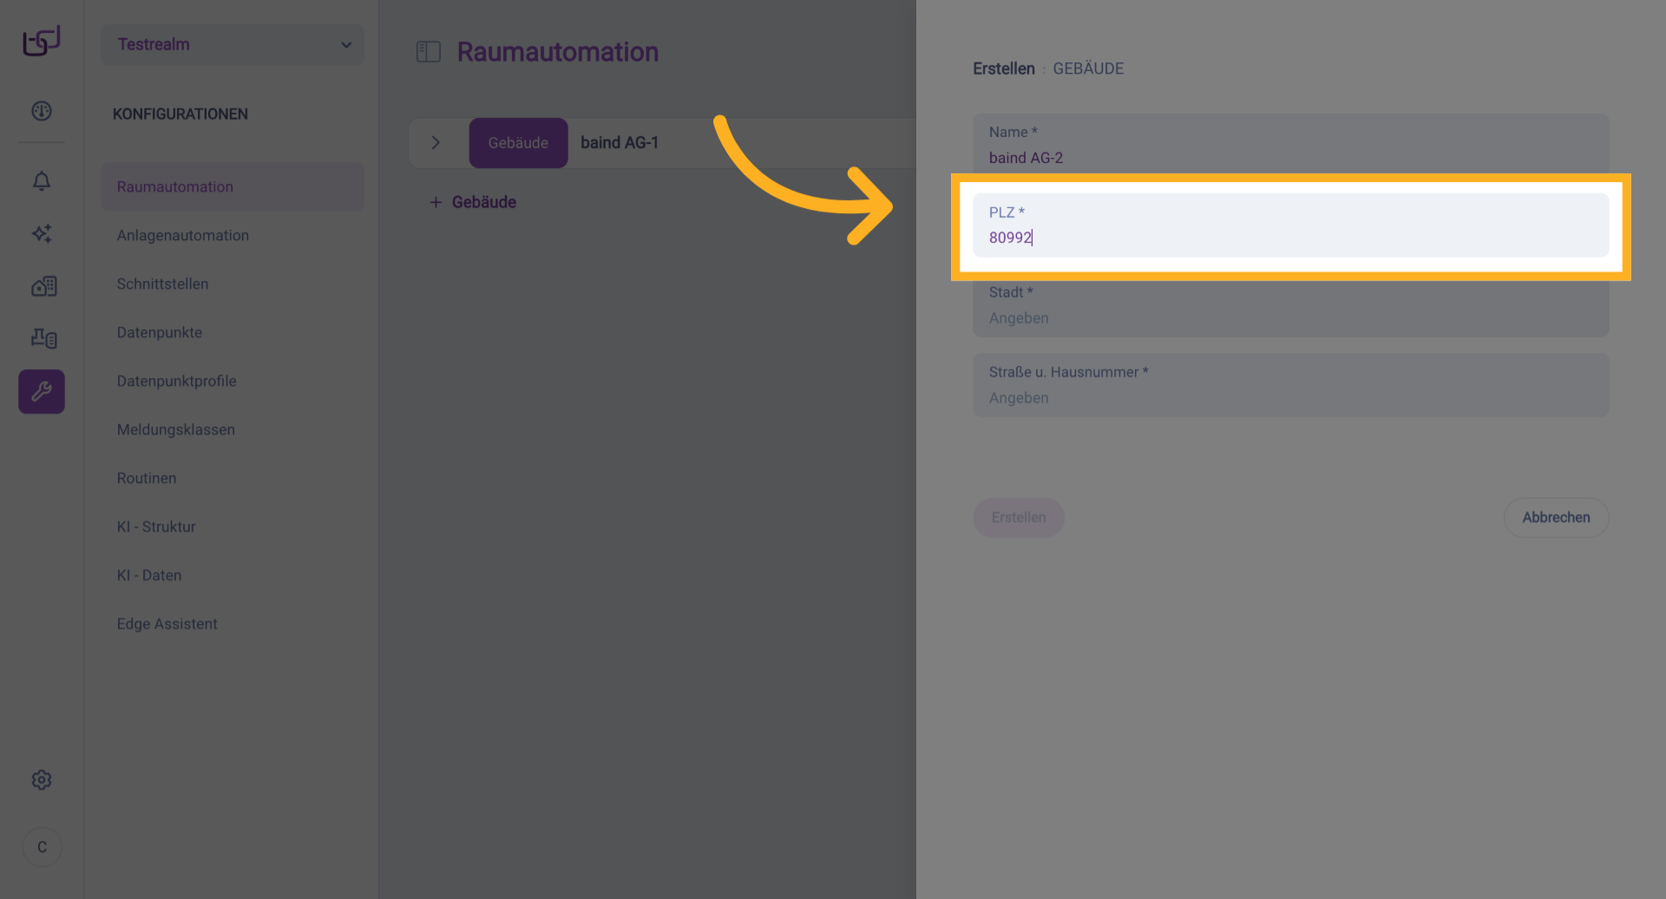Click the Erstellen submit button
1666x899 pixels.
click(x=1019, y=518)
